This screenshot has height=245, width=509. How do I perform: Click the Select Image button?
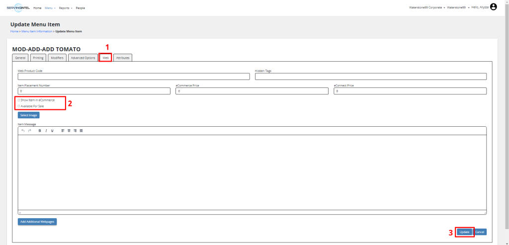coord(28,115)
